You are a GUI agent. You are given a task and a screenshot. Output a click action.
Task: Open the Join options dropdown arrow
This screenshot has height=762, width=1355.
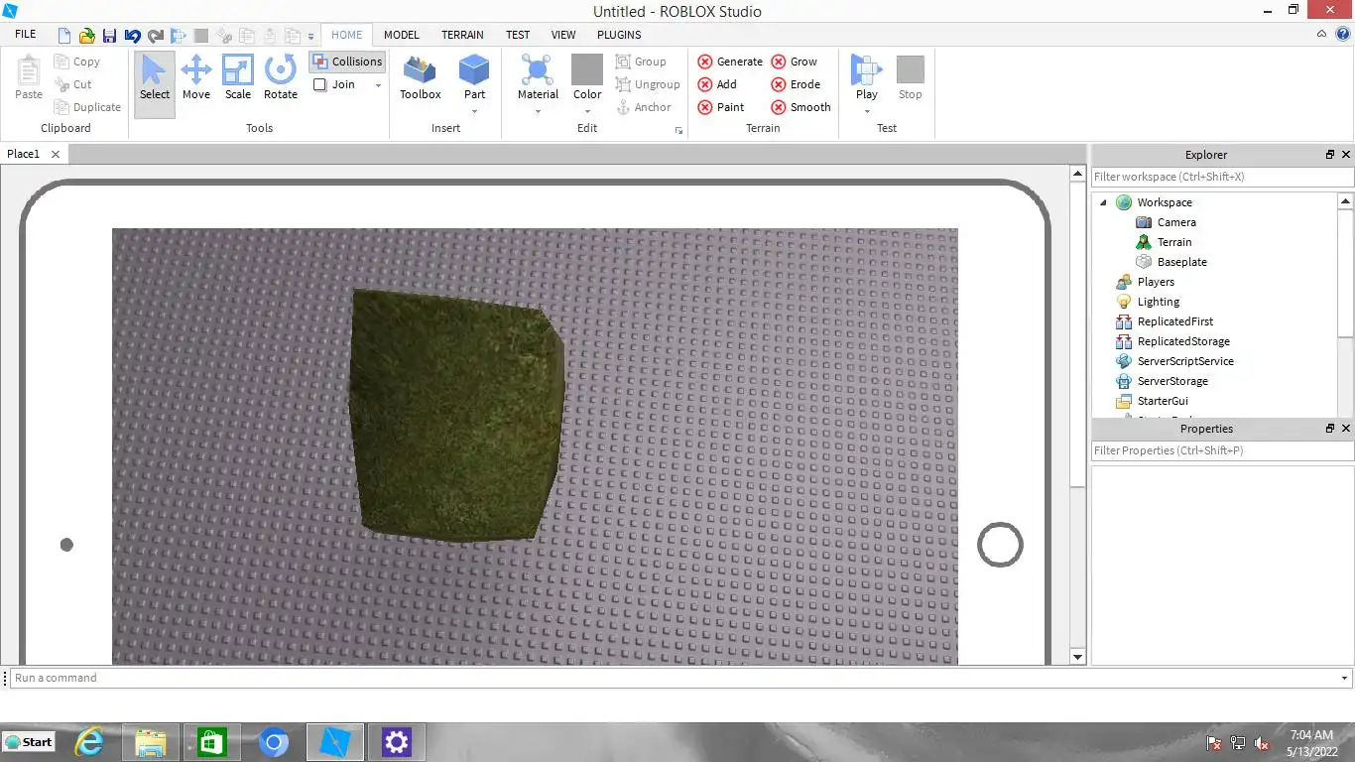click(378, 85)
